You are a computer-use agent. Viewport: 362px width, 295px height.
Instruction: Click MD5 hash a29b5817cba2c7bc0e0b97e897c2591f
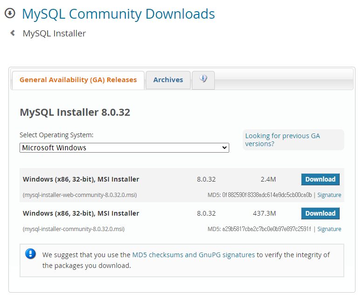coord(266,229)
